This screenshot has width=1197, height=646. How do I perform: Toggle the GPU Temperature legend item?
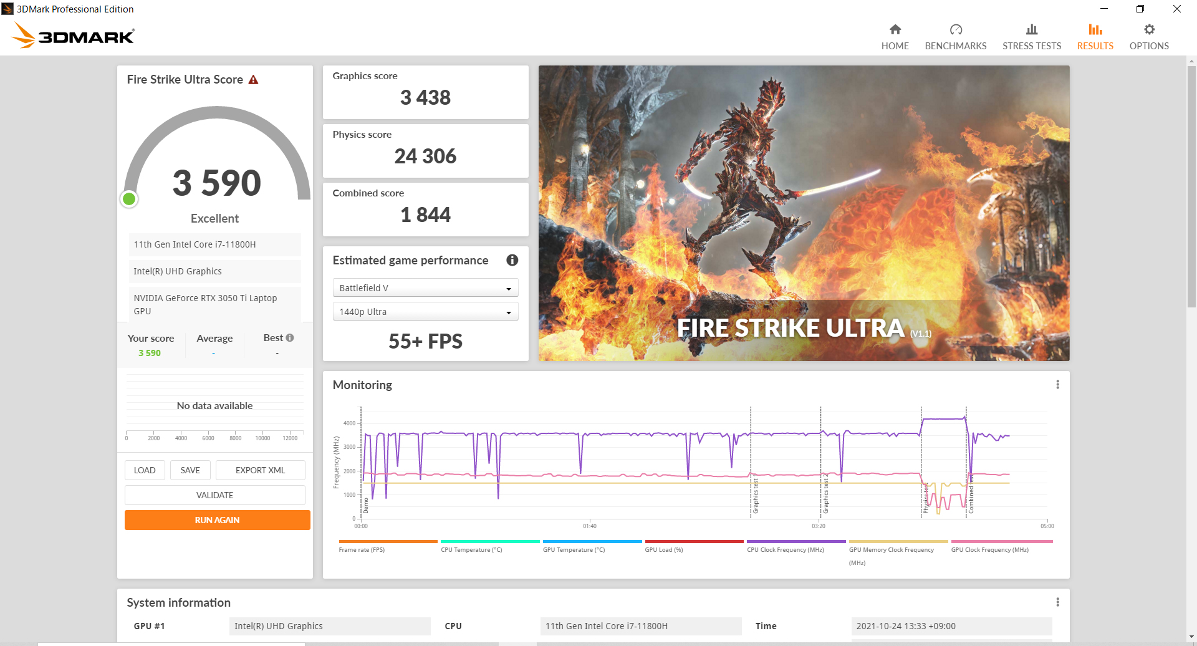click(x=592, y=546)
